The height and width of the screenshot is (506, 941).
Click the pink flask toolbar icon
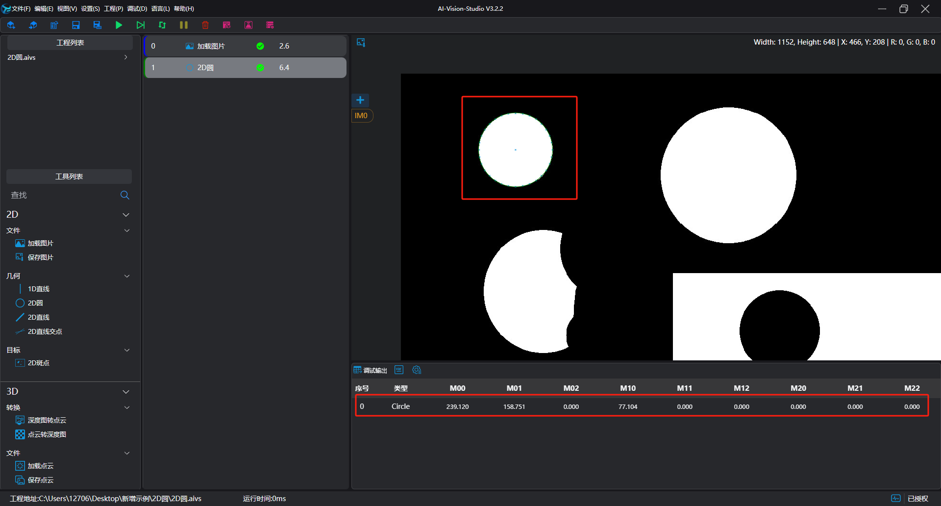click(x=248, y=25)
